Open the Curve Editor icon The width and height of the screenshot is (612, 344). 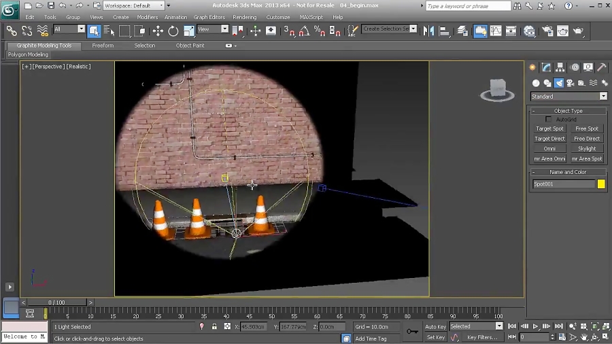496,31
